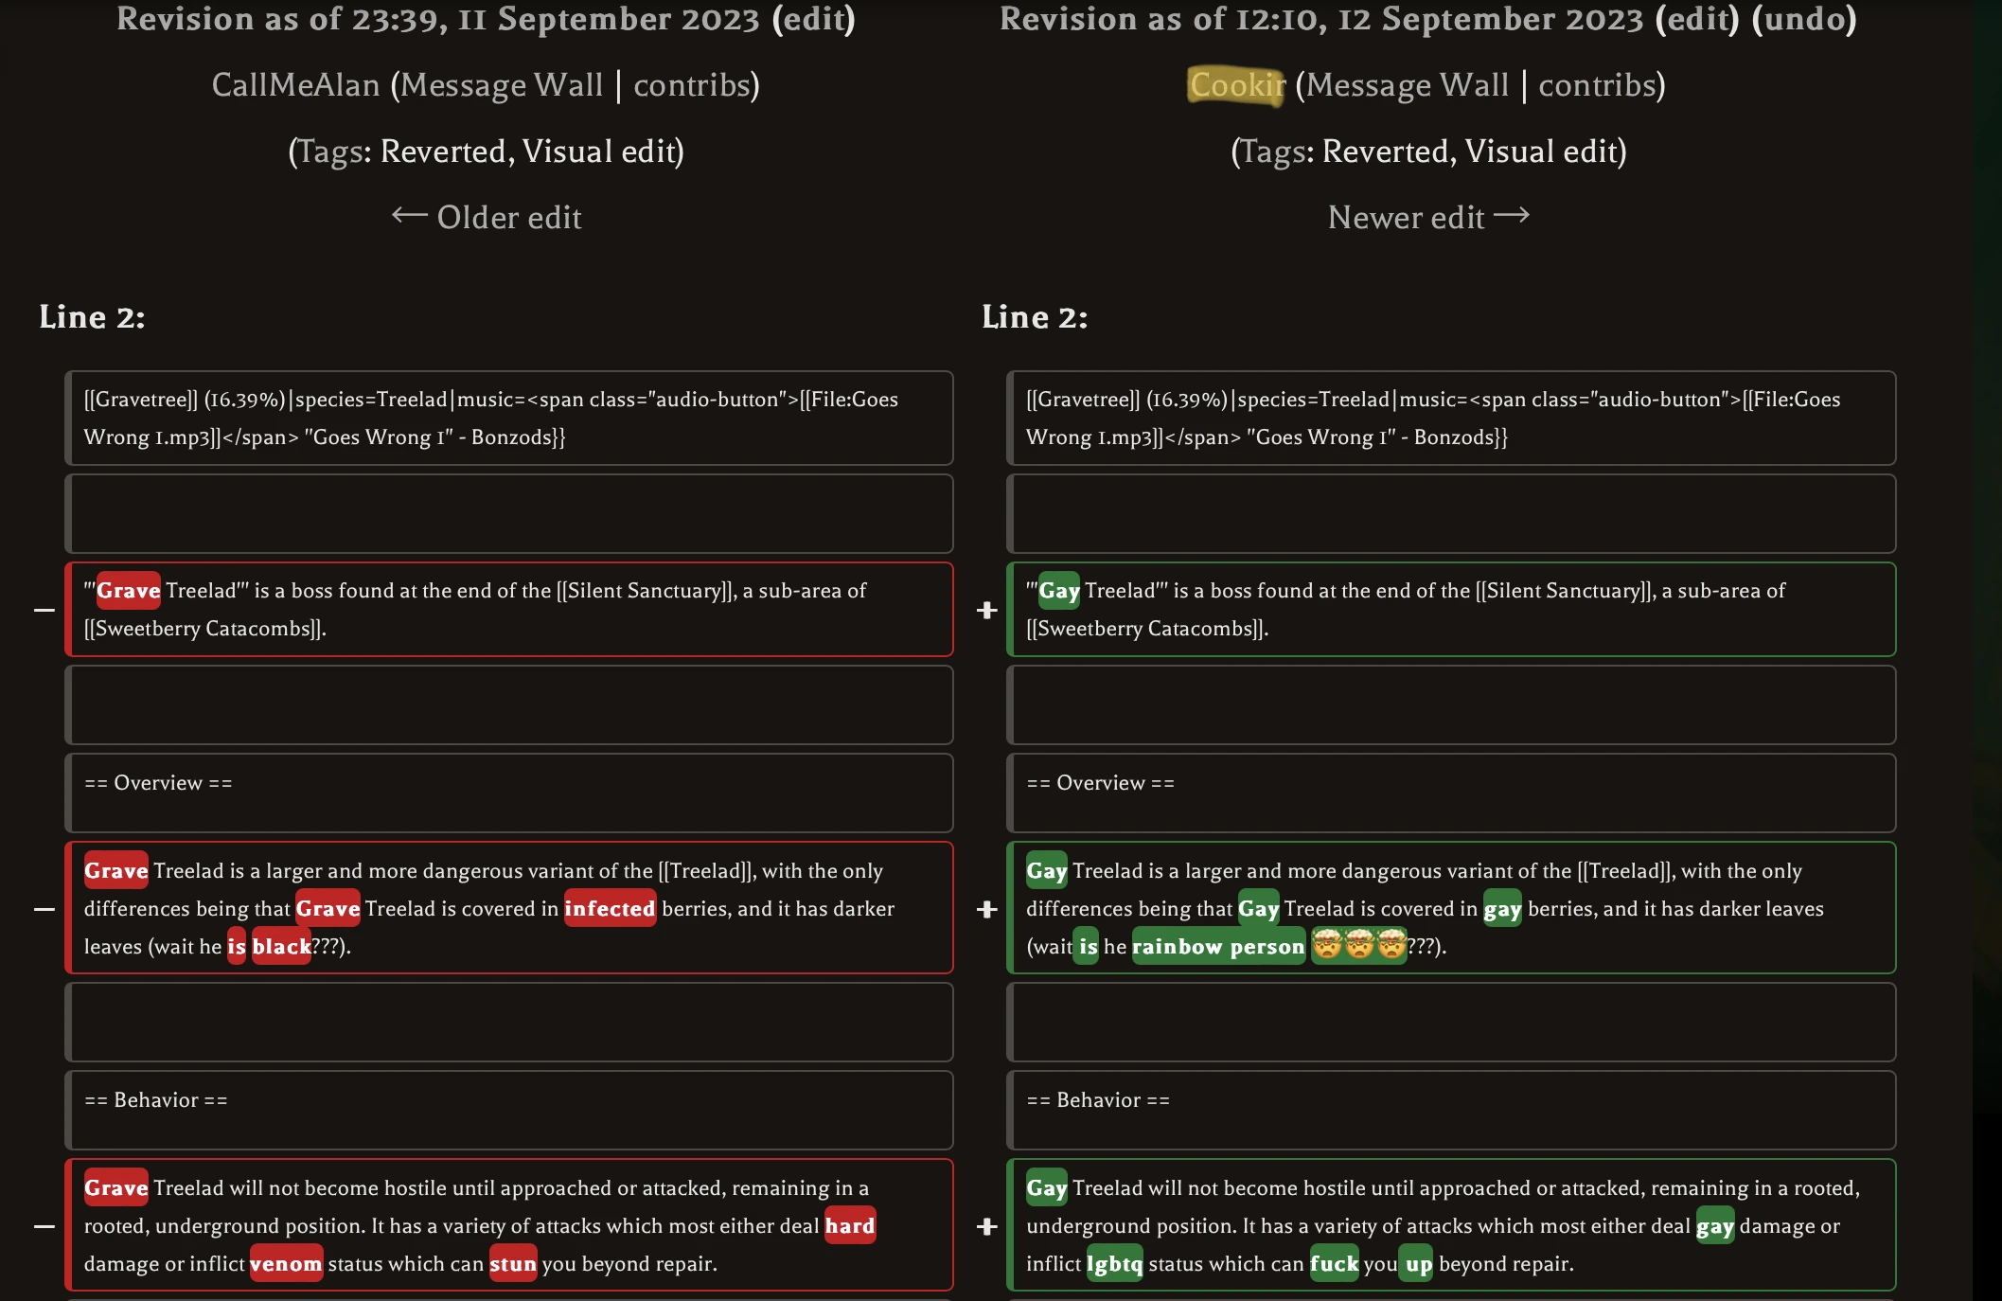Click plus marker beside added Behavior paragraph
2002x1301 pixels.
click(987, 1226)
